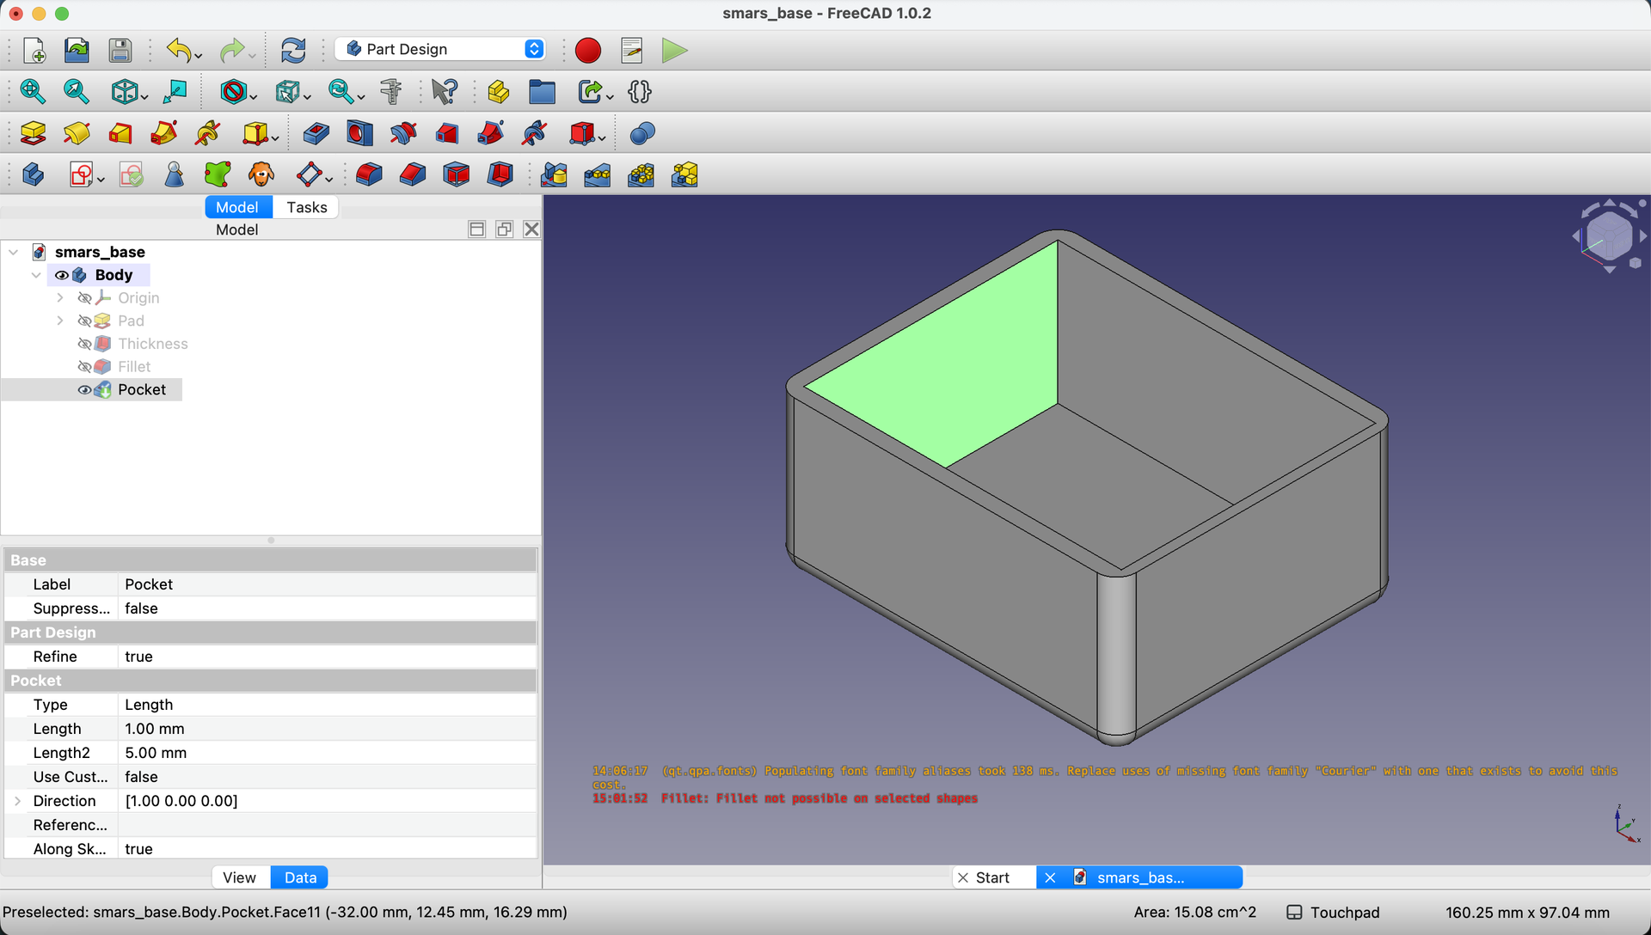The height and width of the screenshot is (935, 1651).
Task: Open the Part Design workbench dropdown
Action: (440, 49)
